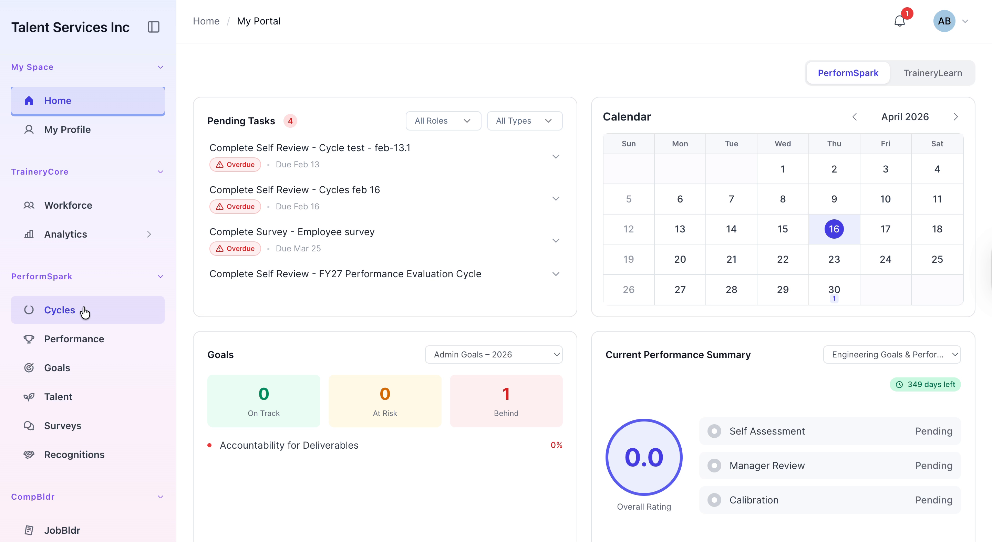
Task: Collapse the sidebar panel icon
Action: (153, 27)
